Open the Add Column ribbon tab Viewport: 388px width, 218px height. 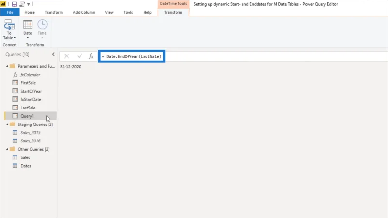tap(84, 12)
